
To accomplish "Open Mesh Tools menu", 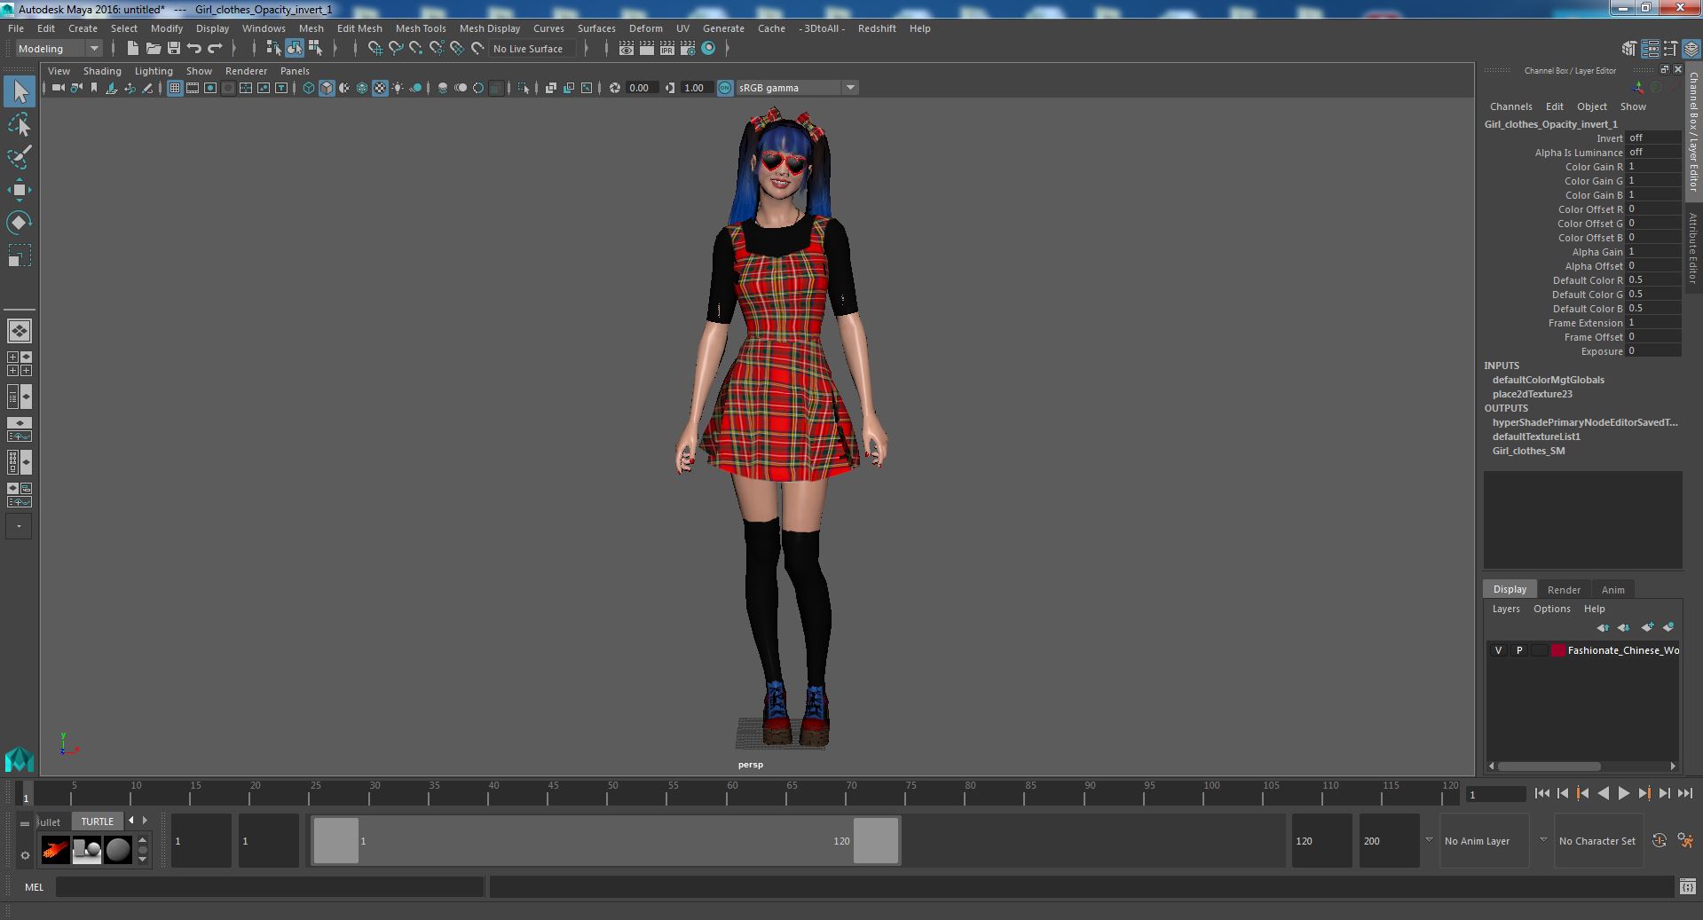I will pyautogui.click(x=421, y=28).
